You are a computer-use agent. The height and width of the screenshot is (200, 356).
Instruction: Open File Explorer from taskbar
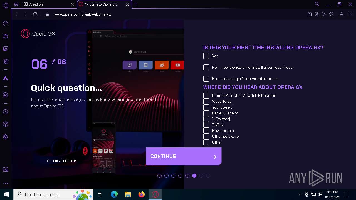128,194
